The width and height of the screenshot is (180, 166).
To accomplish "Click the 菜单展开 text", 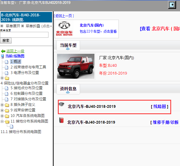I will point(13,26).
